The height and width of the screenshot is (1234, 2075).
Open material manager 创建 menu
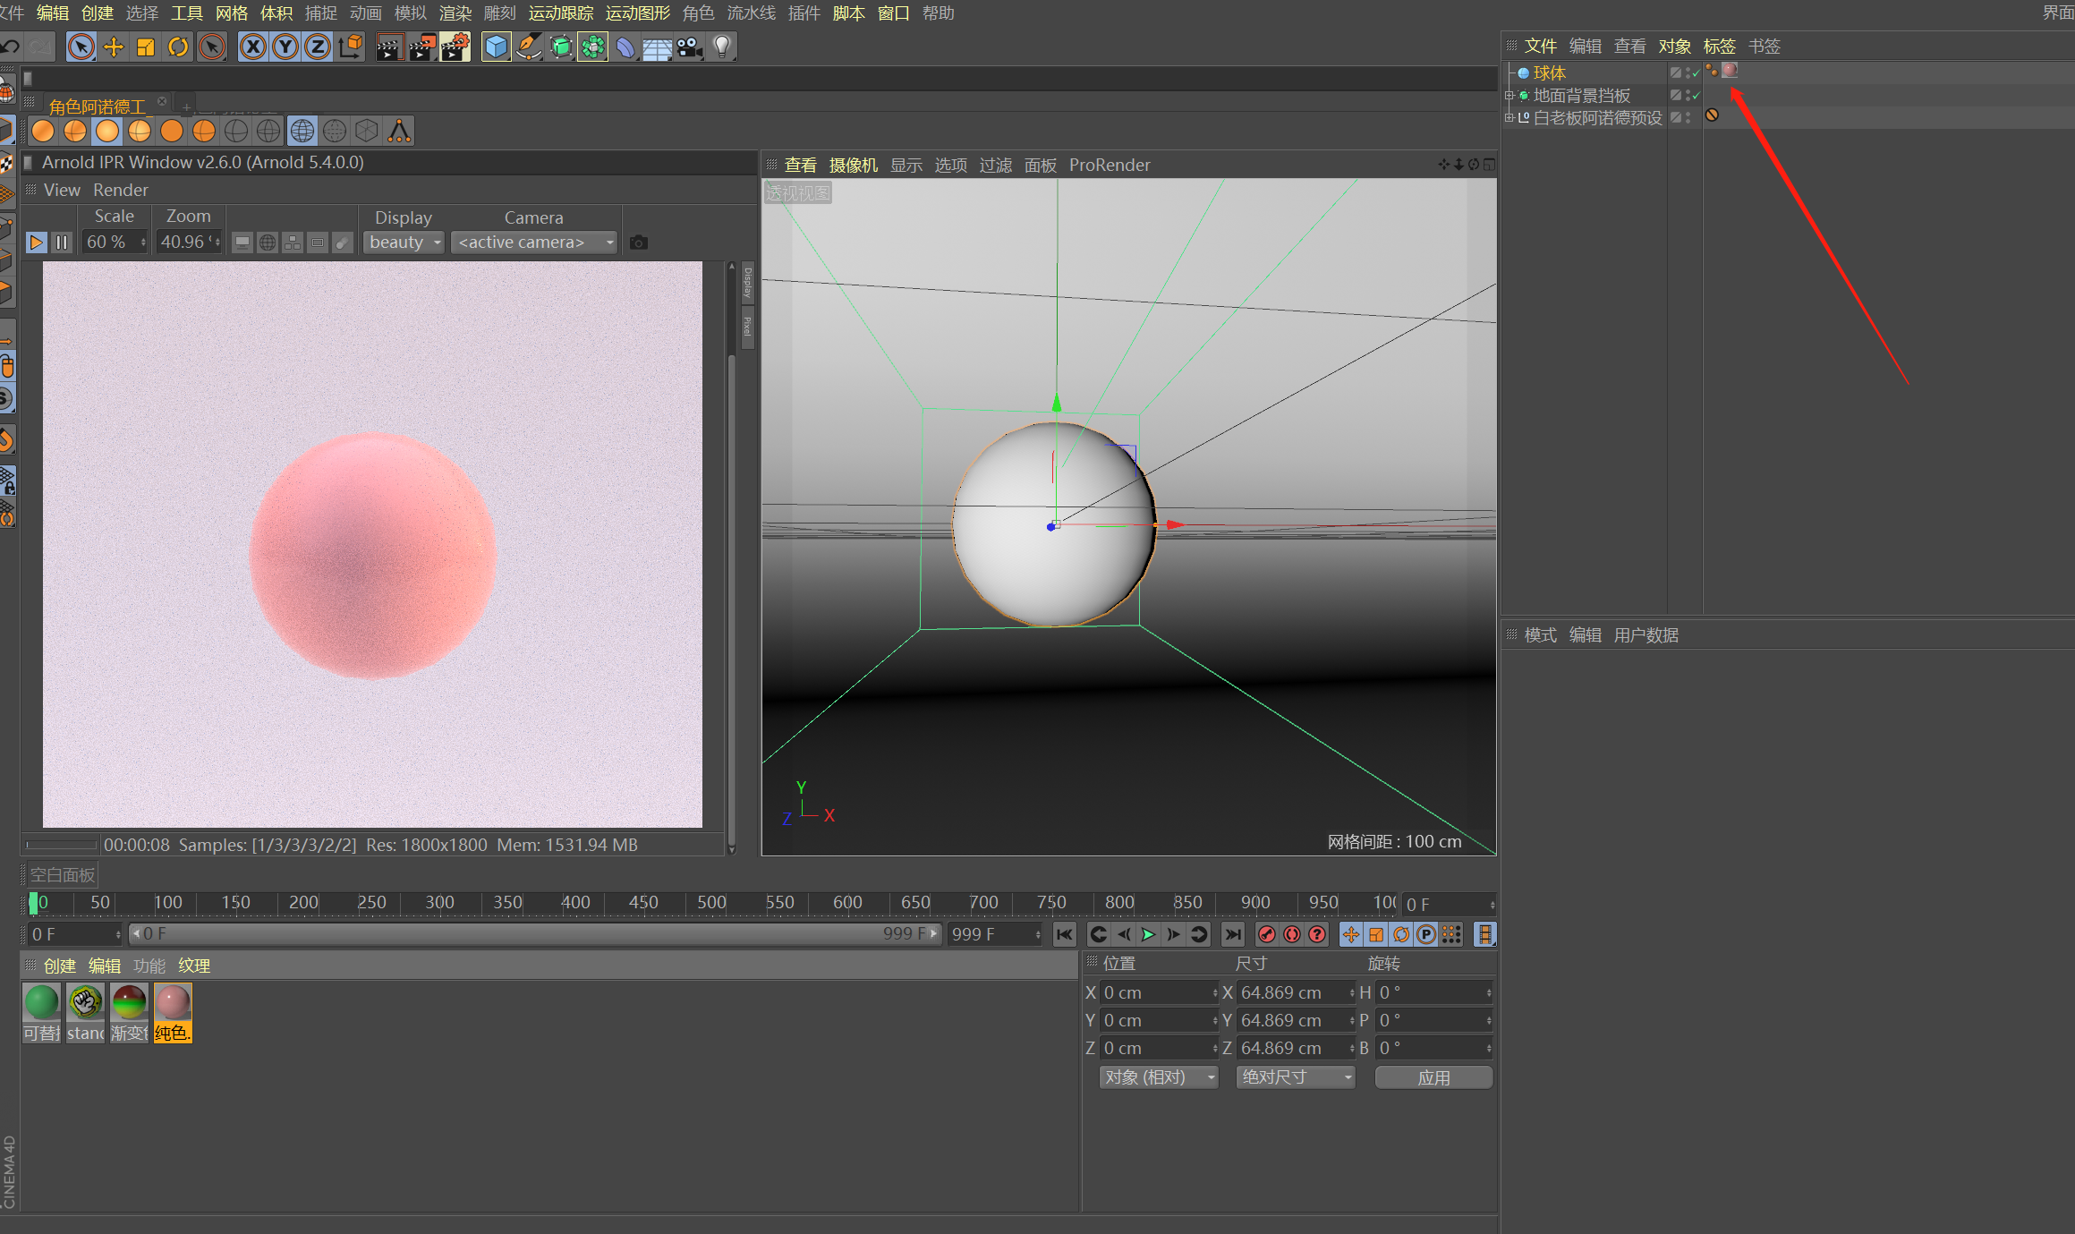[60, 966]
